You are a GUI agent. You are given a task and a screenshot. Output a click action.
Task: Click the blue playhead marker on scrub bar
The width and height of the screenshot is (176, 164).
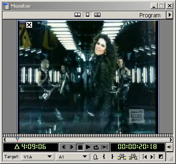(x=17, y=139)
